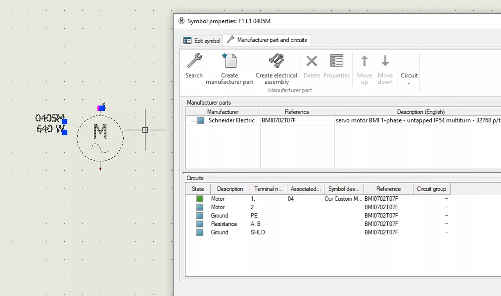This screenshot has height=296, width=501.
Task: Click the Associated... column header
Action: [x=306, y=189]
